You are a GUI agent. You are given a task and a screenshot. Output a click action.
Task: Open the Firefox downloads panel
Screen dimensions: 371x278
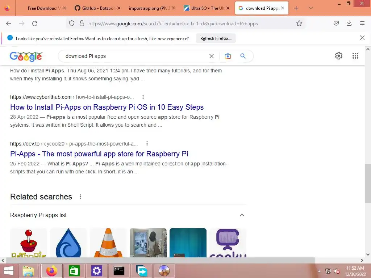point(349,24)
